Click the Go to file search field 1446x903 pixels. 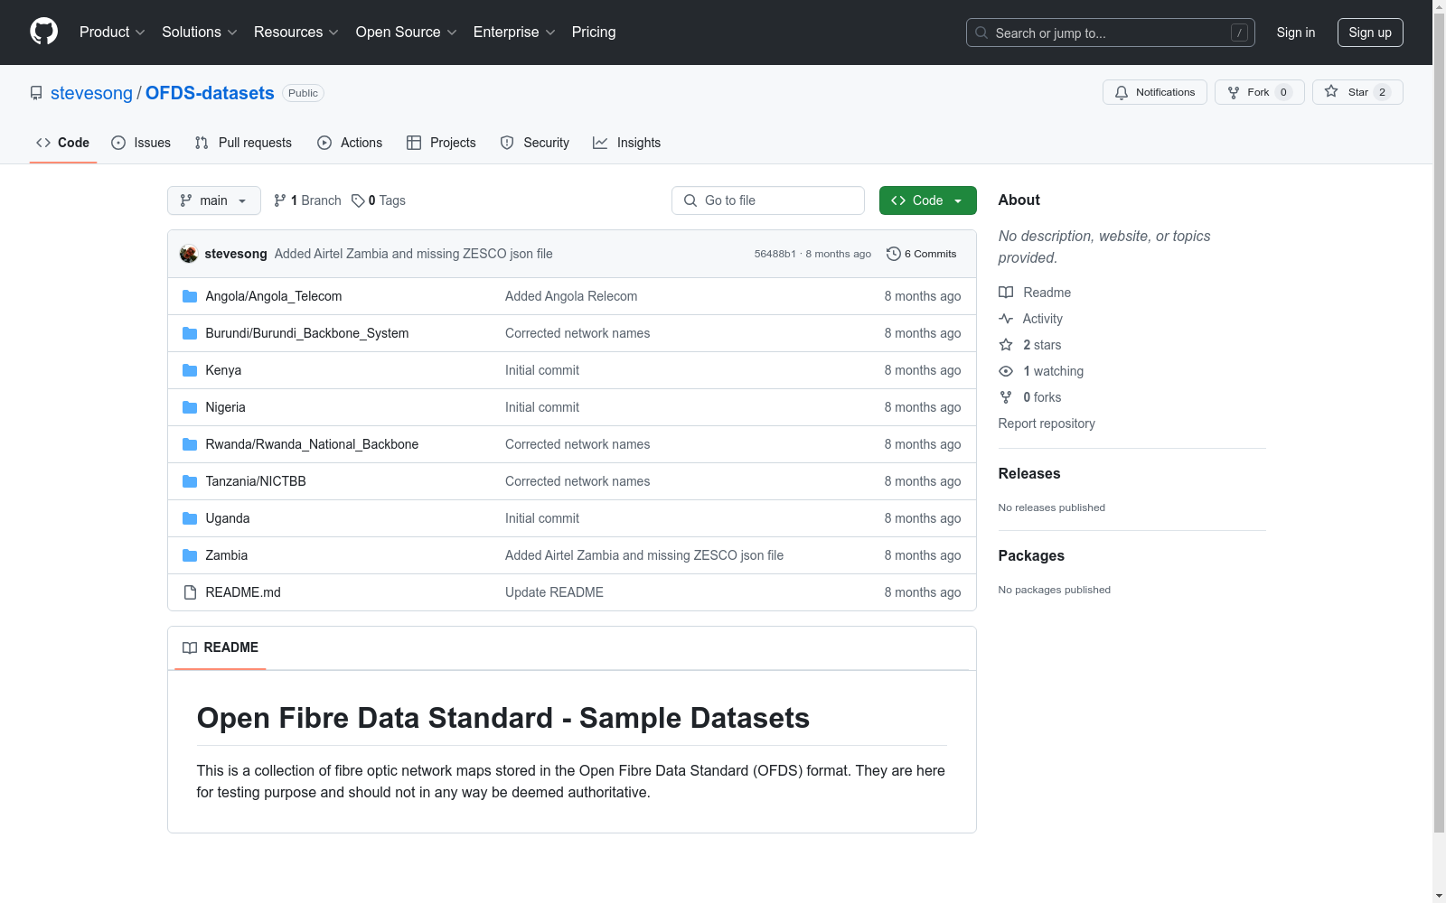point(768,200)
